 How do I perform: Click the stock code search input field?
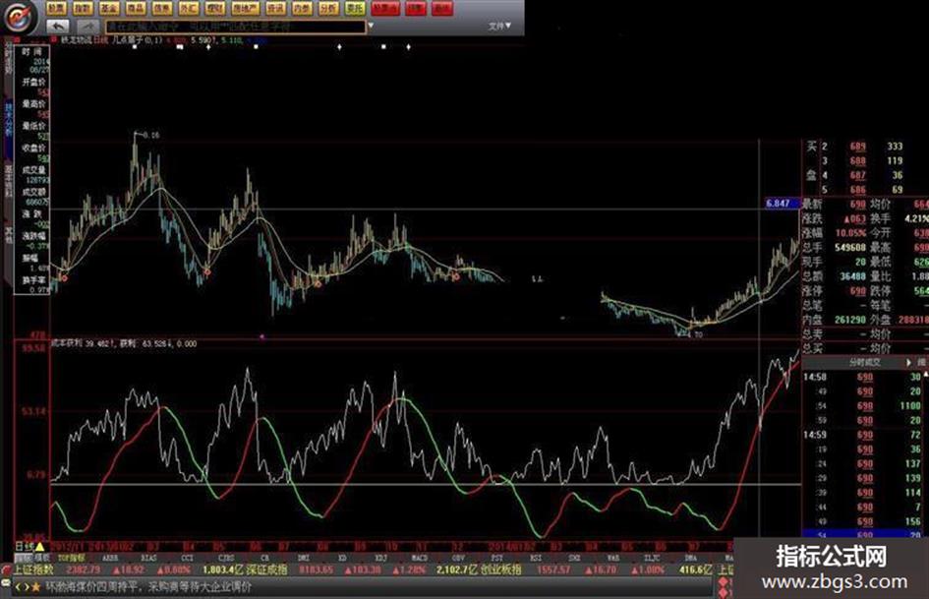click(235, 27)
